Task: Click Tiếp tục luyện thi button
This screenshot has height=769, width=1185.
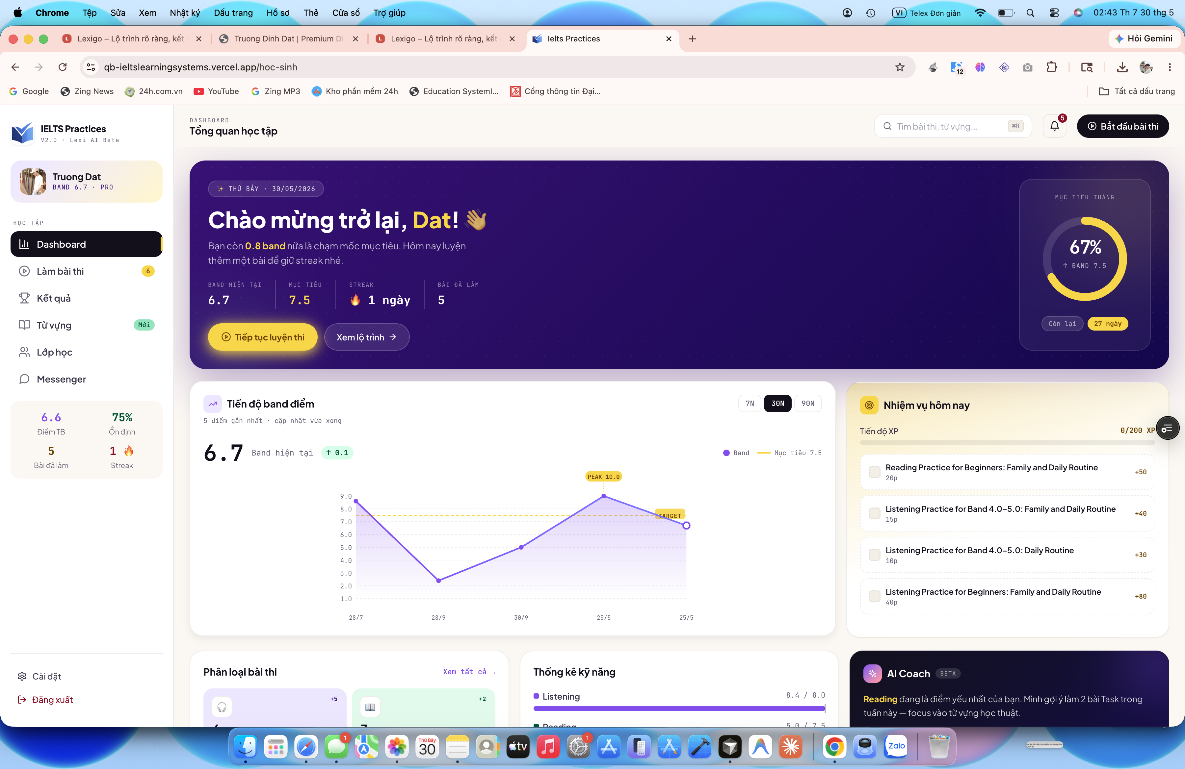Action: pyautogui.click(x=263, y=337)
